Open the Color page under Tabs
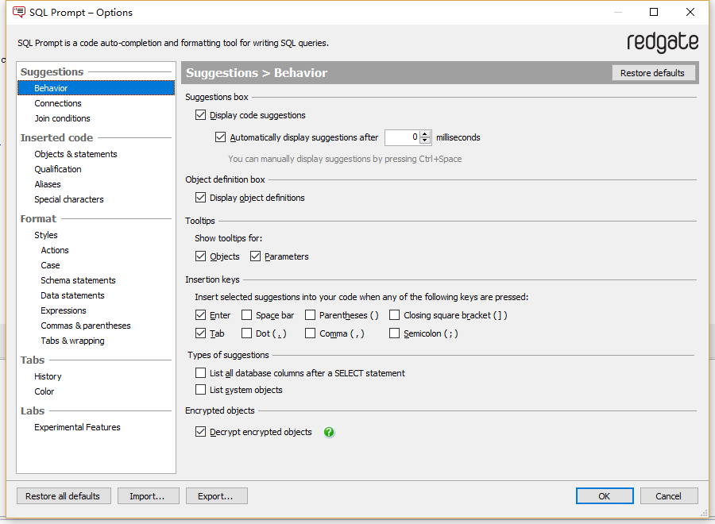The image size is (715, 524). click(x=44, y=391)
